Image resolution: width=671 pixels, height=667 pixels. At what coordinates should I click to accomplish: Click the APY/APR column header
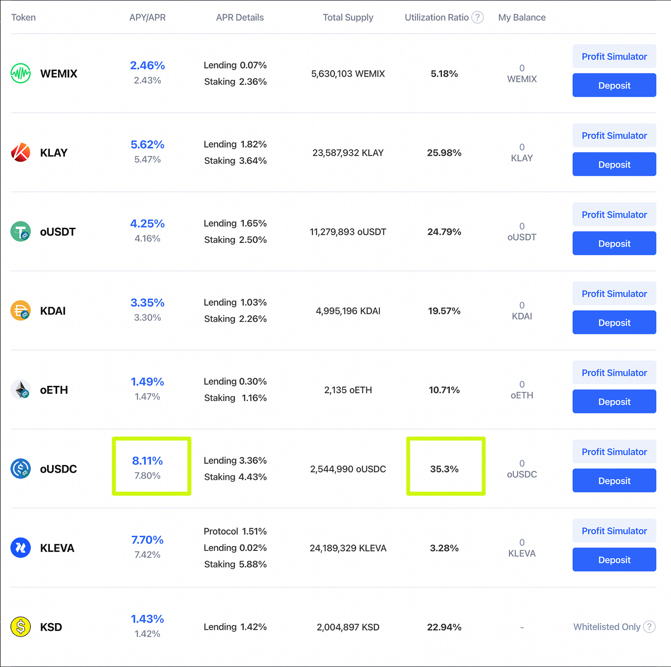pos(147,18)
